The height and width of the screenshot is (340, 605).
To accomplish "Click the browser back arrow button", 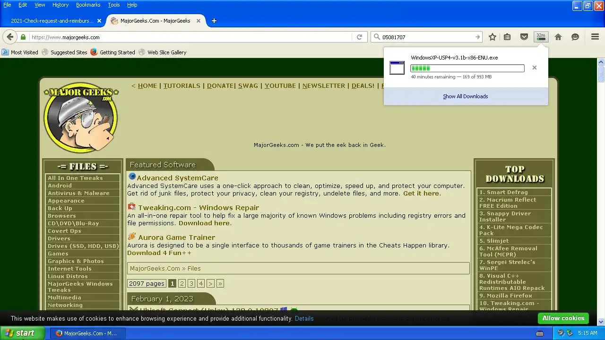I will tap(10, 37).
